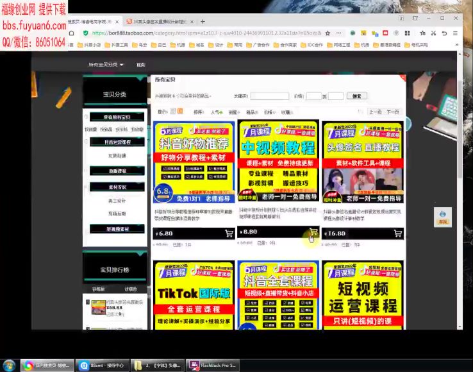Switch to list display view icon
This screenshot has width=473, height=372.
point(173,111)
